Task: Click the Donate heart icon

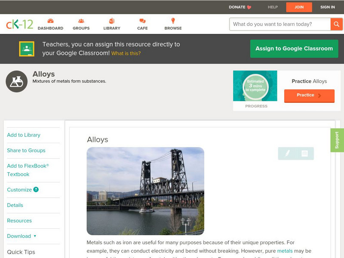Action: pos(249,7)
